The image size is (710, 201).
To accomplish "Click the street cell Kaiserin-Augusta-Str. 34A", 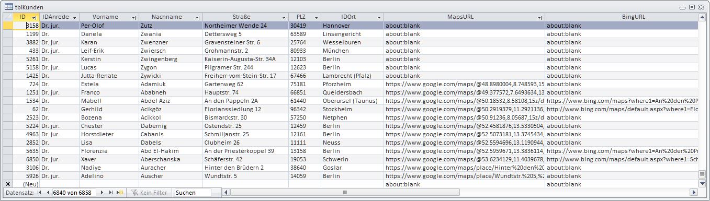I will (245, 59).
